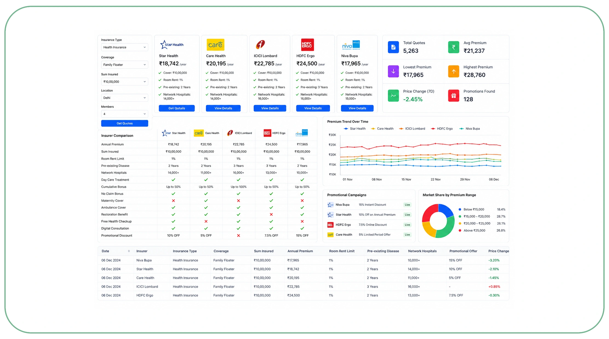Click the market share donut chart
The height and width of the screenshot is (339, 609).
(438, 221)
